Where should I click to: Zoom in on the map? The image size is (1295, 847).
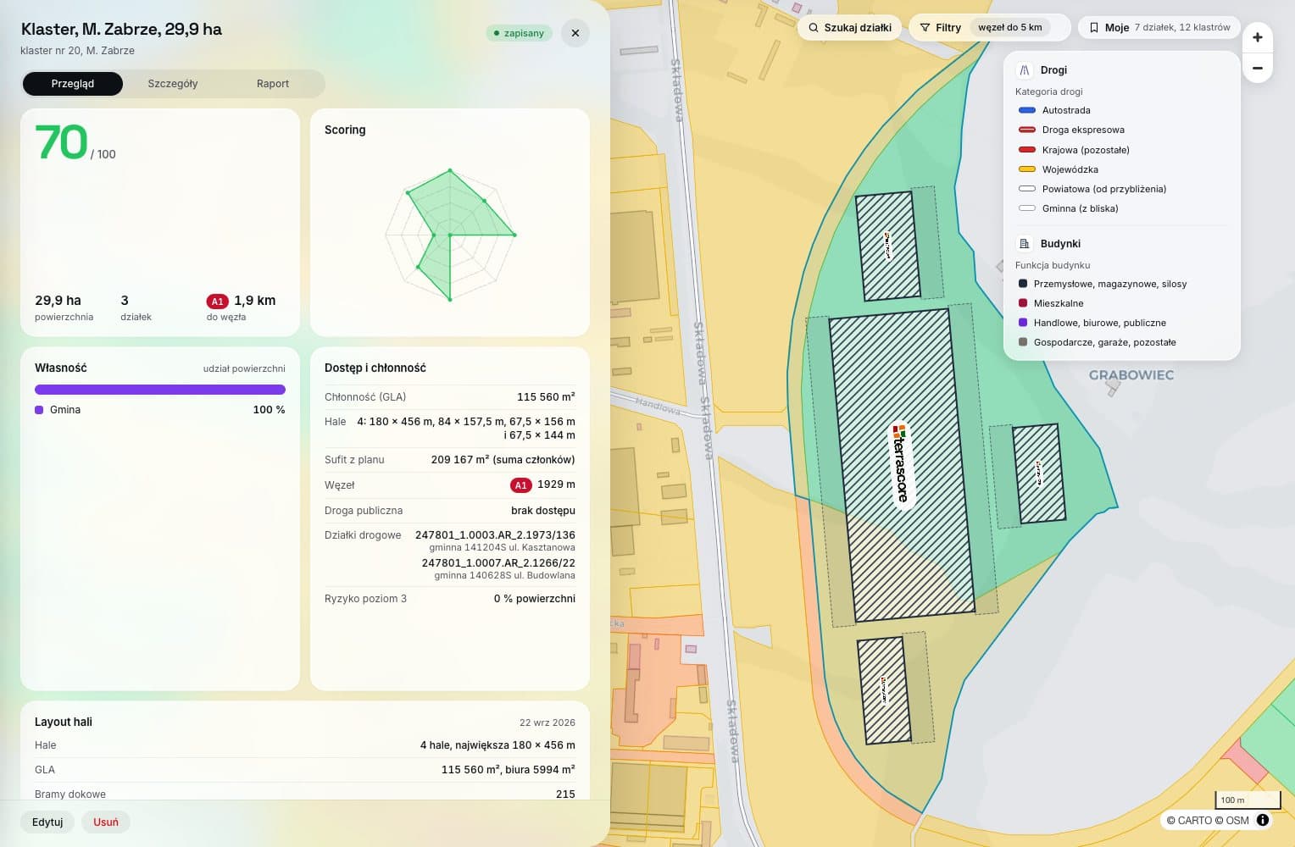(x=1258, y=37)
